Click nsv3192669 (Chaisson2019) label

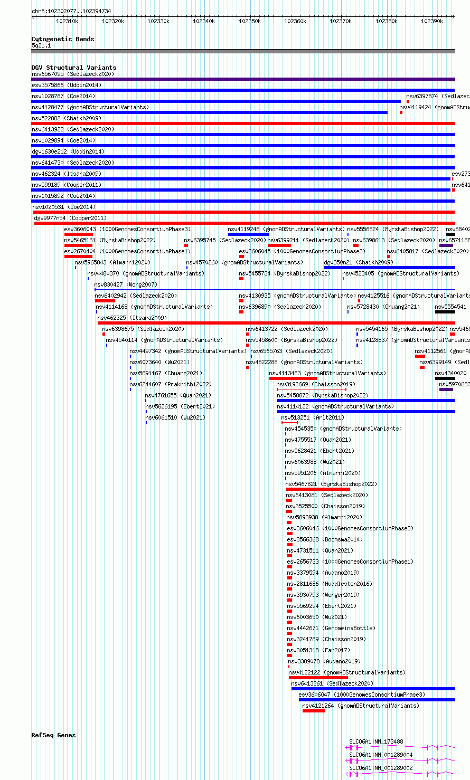316,384
